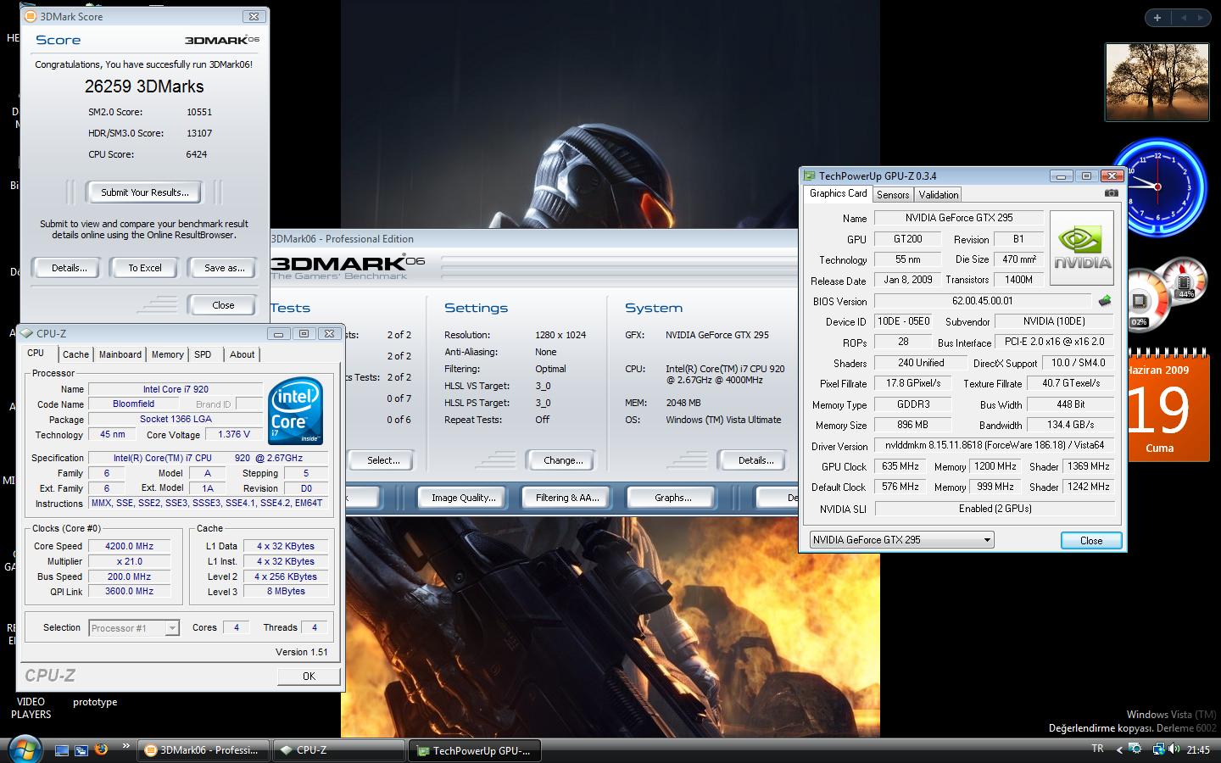
Task: Click the NVIDIA SLI field Enabled (2 GPUs)
Action: tap(994, 509)
